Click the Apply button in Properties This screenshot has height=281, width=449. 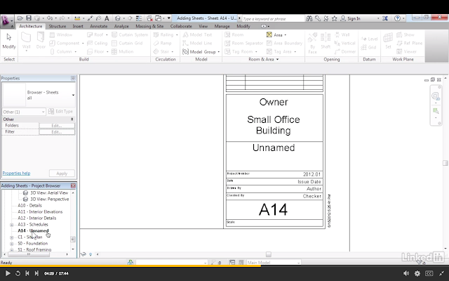(62, 174)
